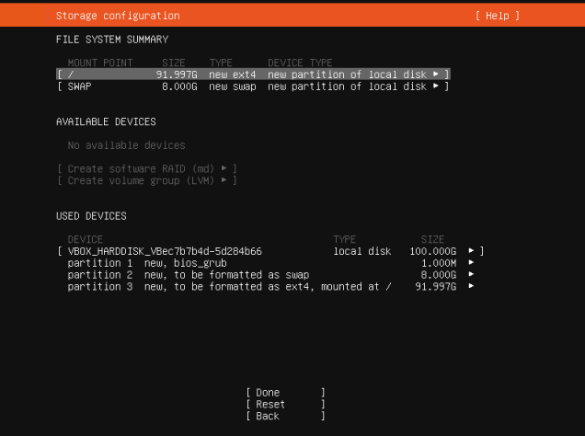This screenshot has height=436, width=585.
Task: Expand partition 2 swap arrow
Action: coord(471,274)
